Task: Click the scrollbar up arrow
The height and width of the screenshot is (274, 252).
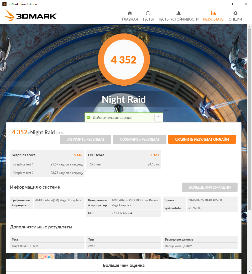Action: [249, 27]
